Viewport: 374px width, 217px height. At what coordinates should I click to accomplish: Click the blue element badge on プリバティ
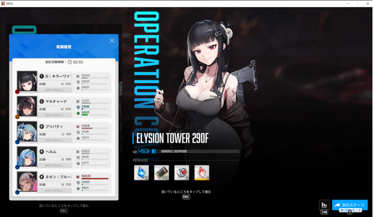tap(18, 142)
